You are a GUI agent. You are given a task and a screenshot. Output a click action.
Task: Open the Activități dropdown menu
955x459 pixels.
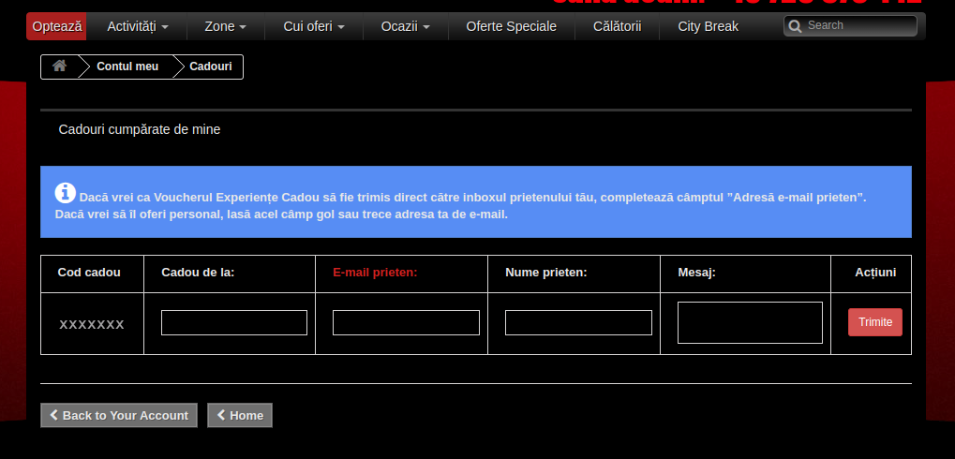pyautogui.click(x=138, y=26)
